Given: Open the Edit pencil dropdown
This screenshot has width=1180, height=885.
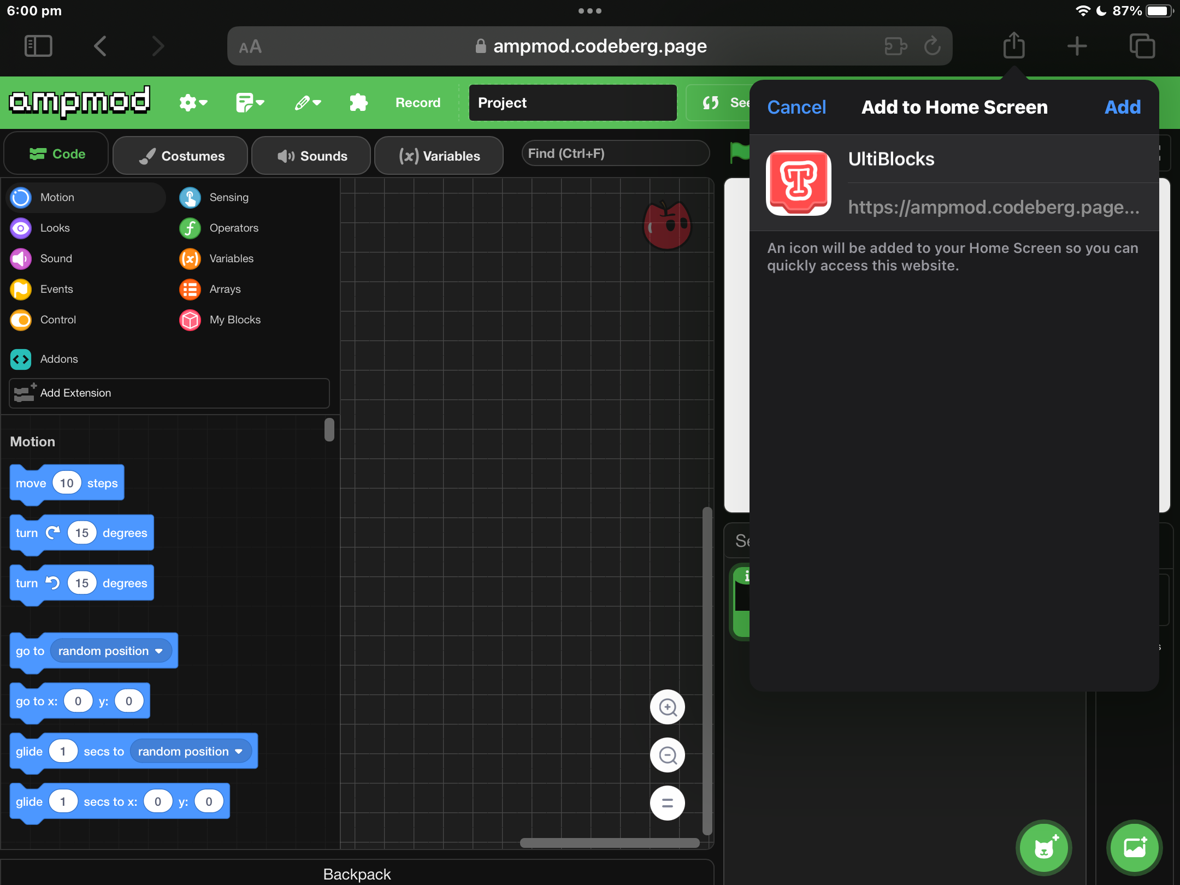Looking at the screenshot, I should (308, 103).
